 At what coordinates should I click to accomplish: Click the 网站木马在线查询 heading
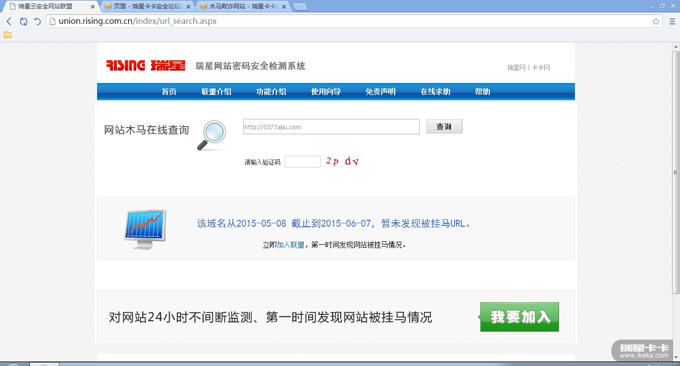146,130
